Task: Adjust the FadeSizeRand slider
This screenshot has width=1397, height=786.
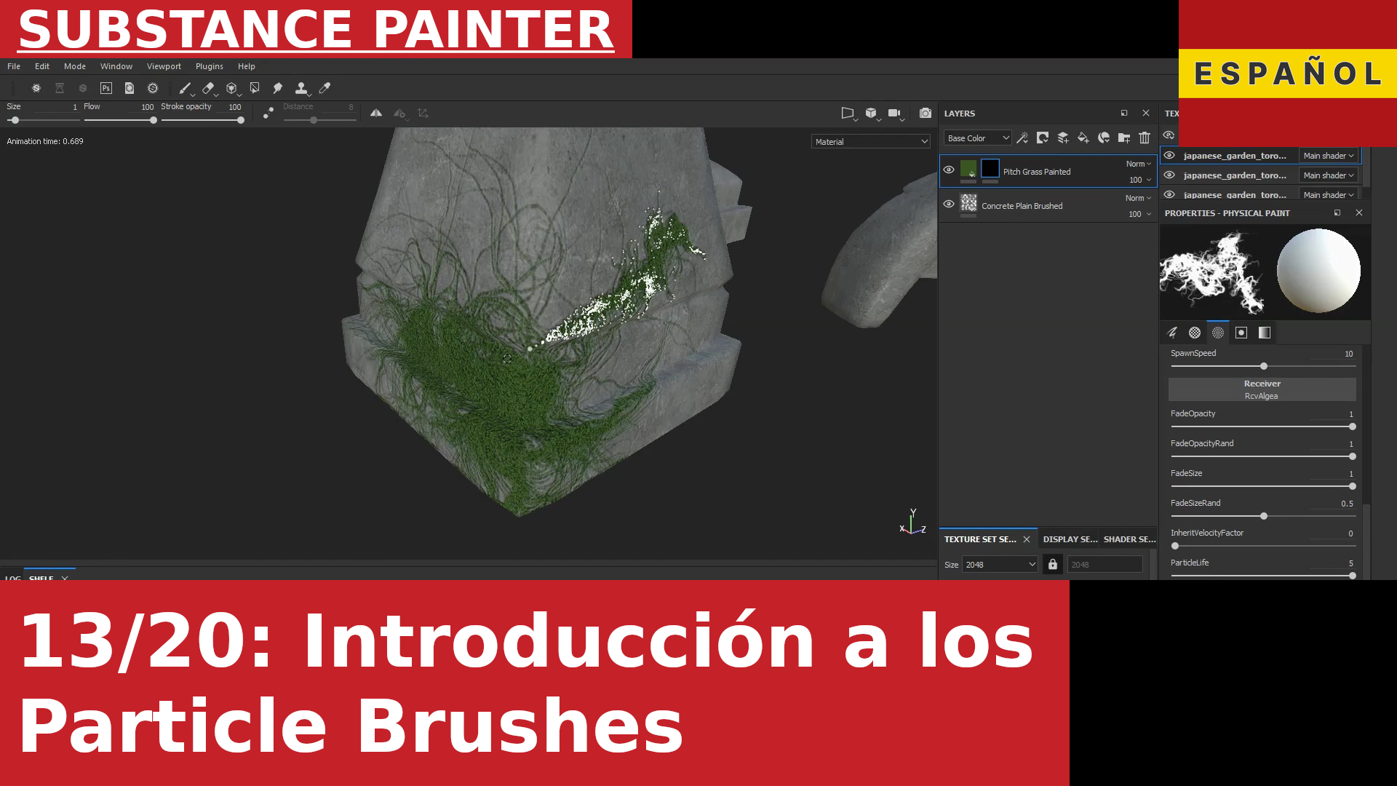Action: (1263, 516)
